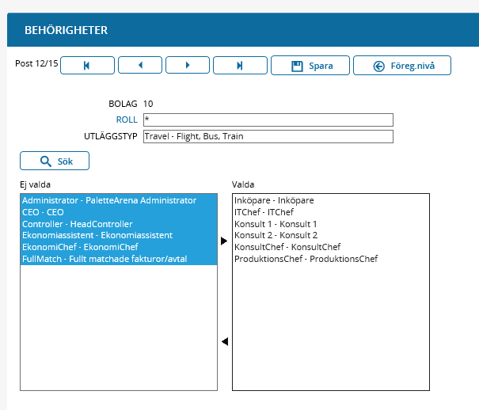Click the UTLÄGGSTYP input field

(268, 136)
